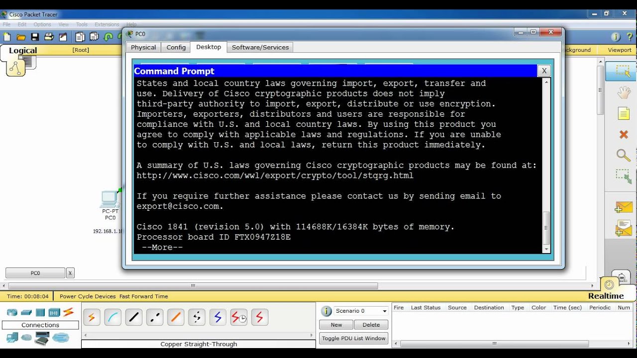
Task: Pick the Serial DCE cable with clock
Action: click(x=238, y=317)
